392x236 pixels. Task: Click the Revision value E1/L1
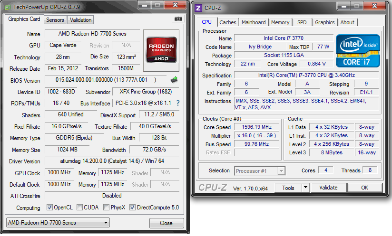pos(366,92)
